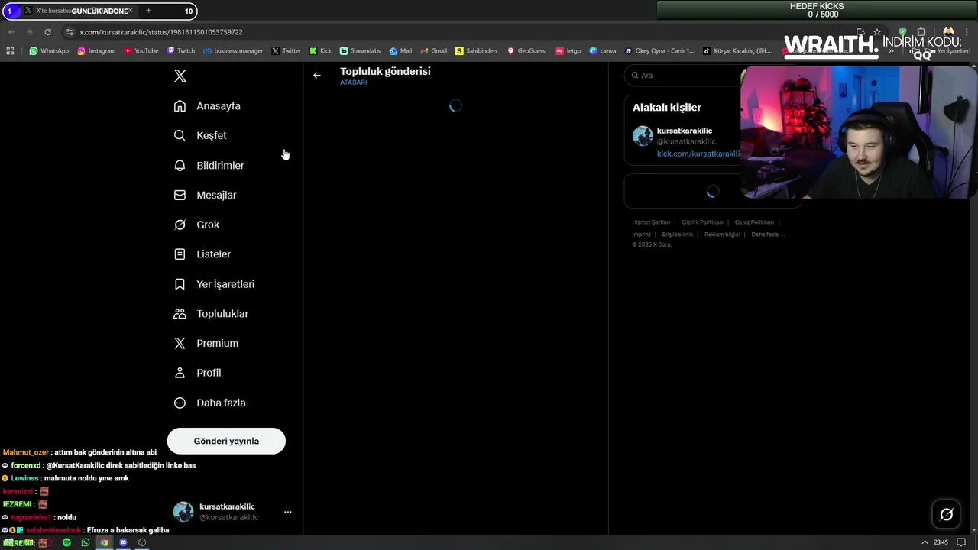Click the X logo in the sidebar
This screenshot has width=978, height=550.
click(x=180, y=76)
